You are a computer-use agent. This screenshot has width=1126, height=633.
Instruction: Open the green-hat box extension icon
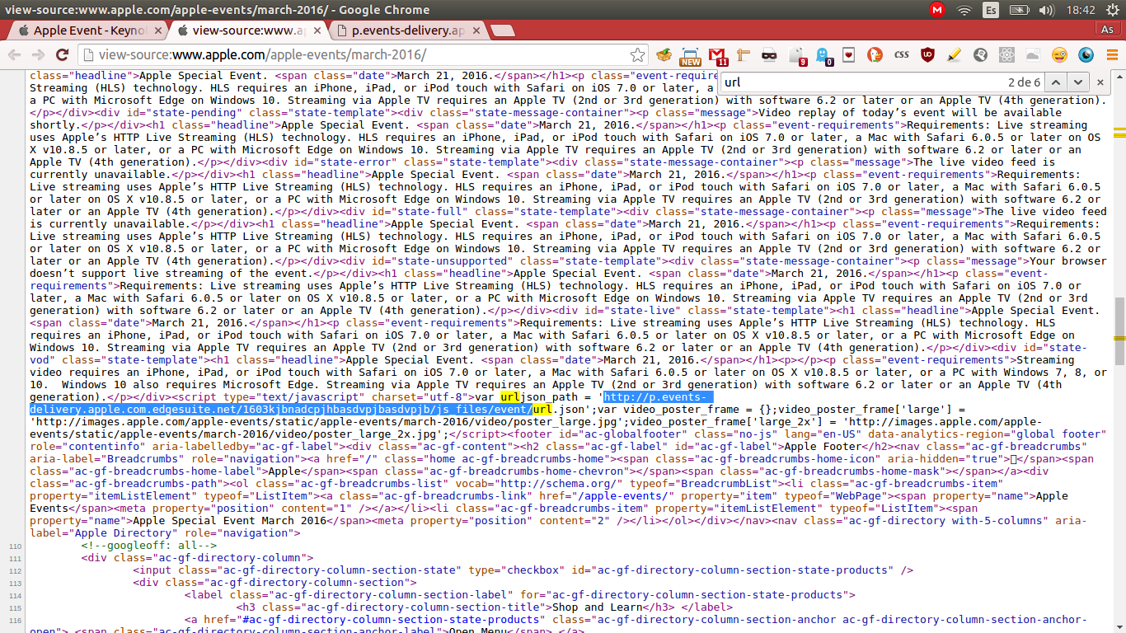coord(664,55)
